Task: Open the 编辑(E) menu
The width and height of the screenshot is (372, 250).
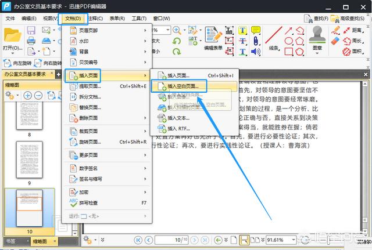Action: point(28,19)
